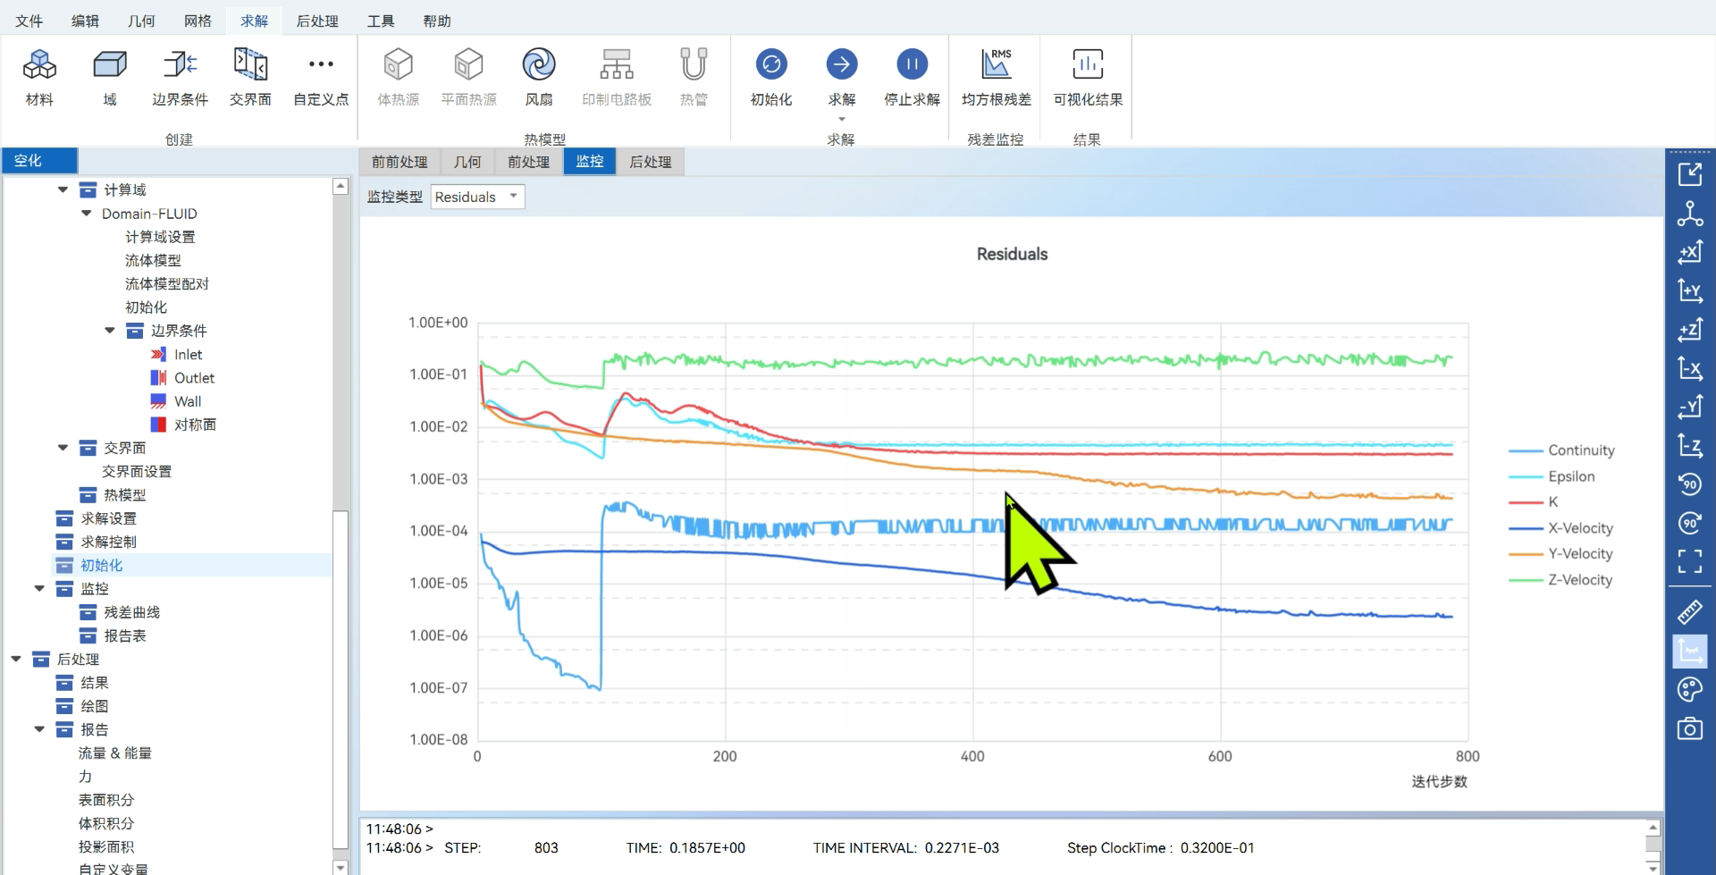Image resolution: width=1716 pixels, height=875 pixels.
Task: Open the 工具 menu
Action: (x=381, y=21)
